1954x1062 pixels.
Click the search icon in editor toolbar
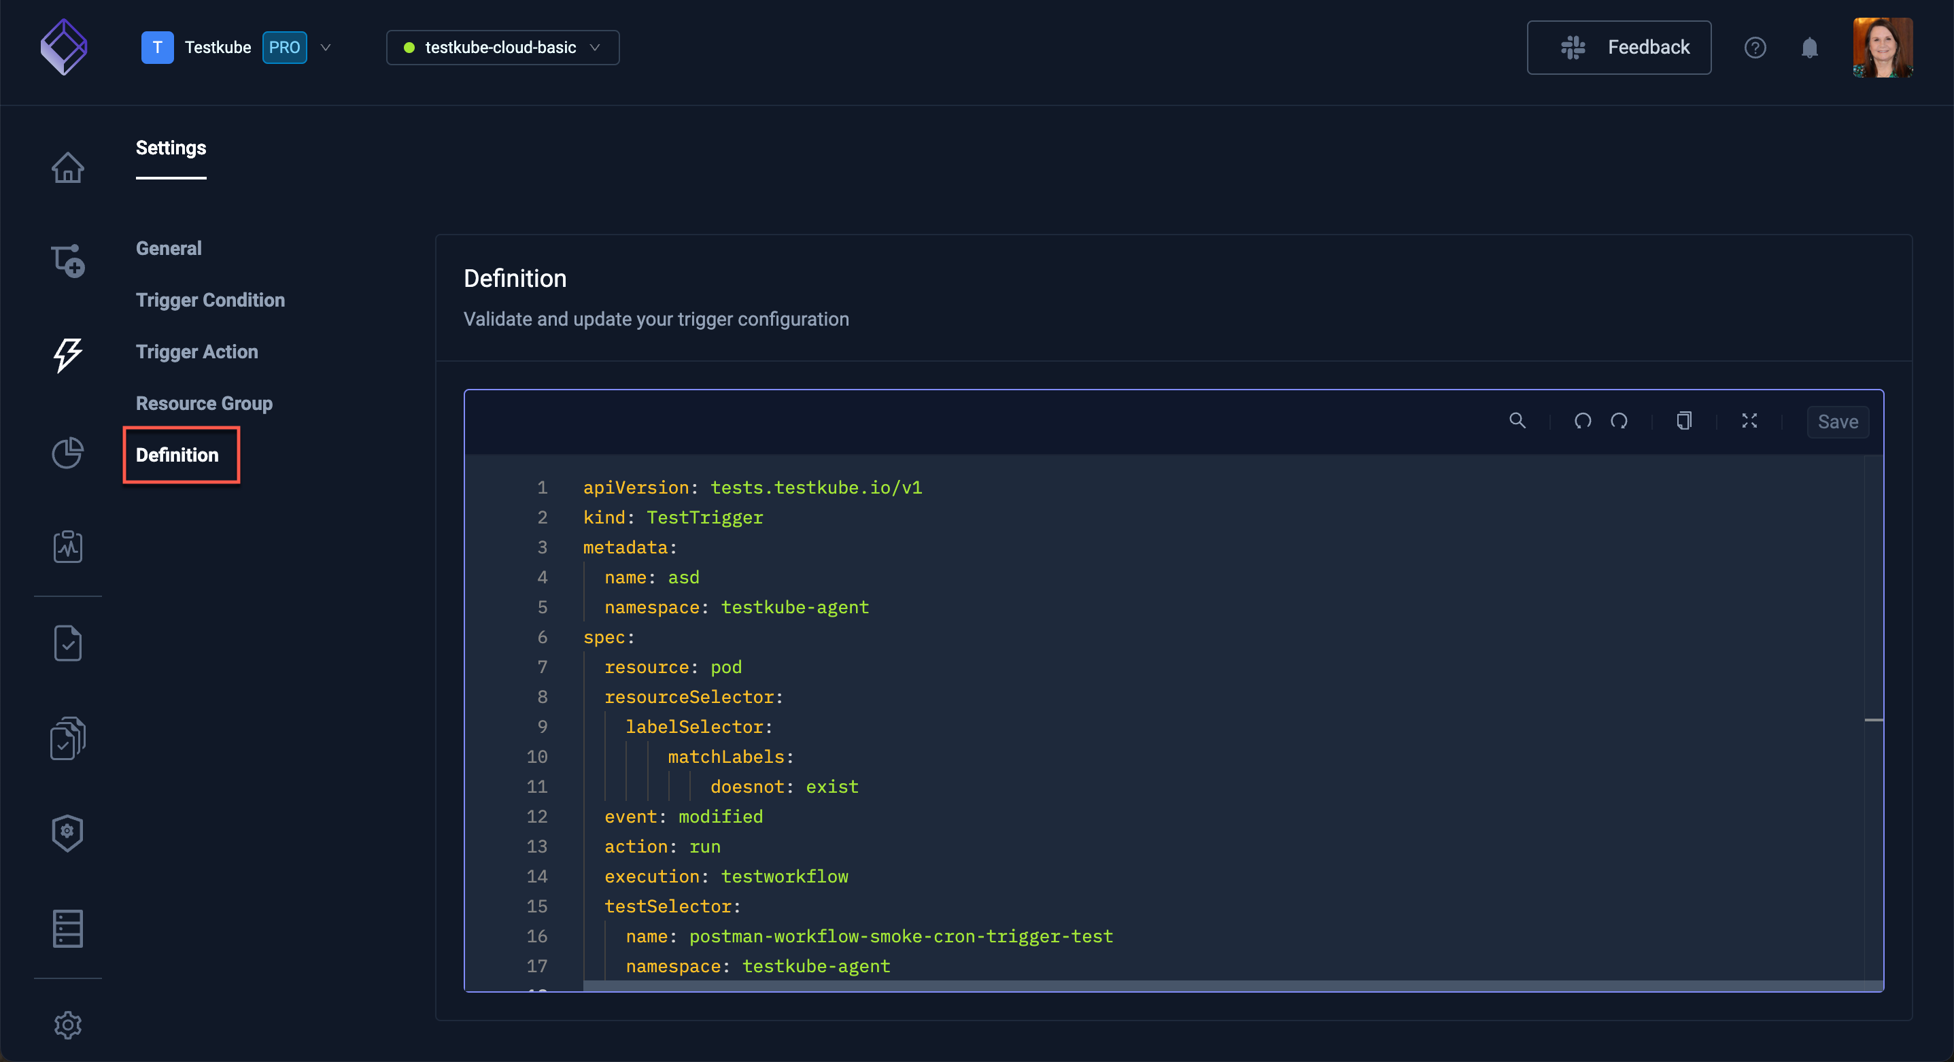(x=1517, y=421)
